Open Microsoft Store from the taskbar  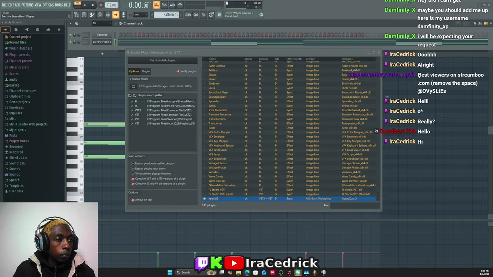pyautogui.click(x=255, y=272)
